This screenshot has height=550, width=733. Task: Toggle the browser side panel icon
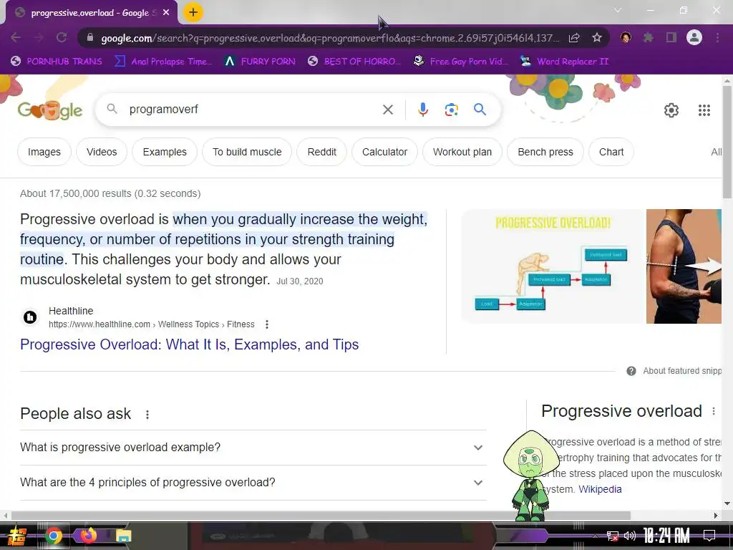pyautogui.click(x=671, y=37)
